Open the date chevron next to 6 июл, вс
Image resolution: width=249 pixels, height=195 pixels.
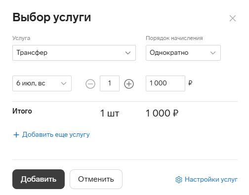tap(64, 83)
